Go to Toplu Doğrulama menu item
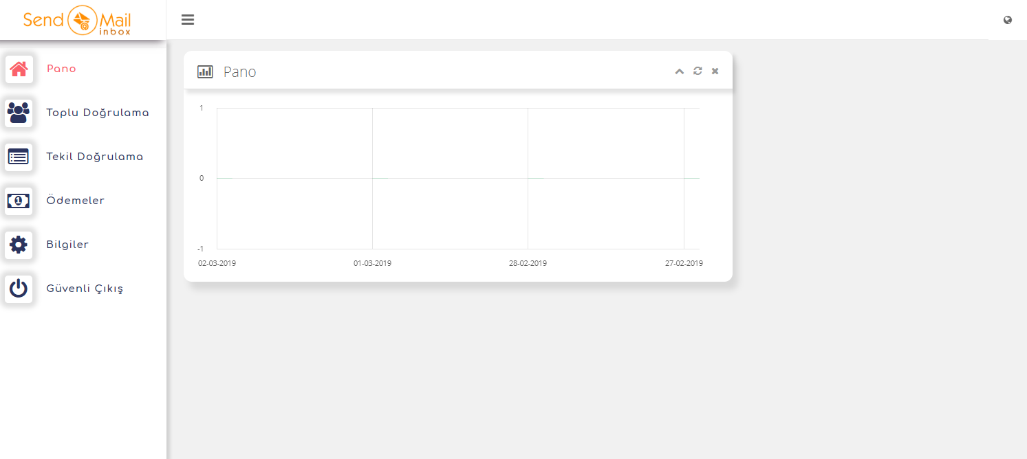 98,113
